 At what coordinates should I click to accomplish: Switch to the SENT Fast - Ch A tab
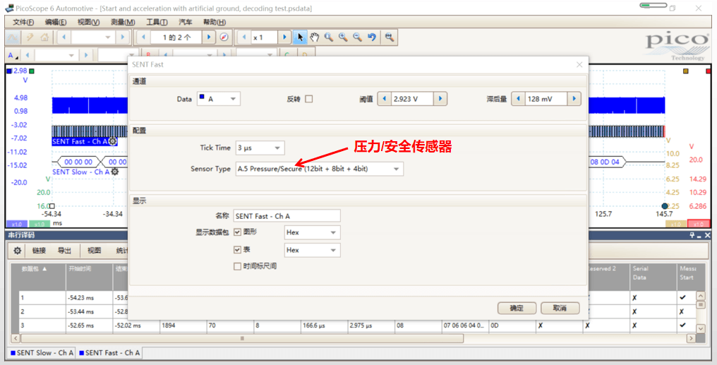pos(109,353)
